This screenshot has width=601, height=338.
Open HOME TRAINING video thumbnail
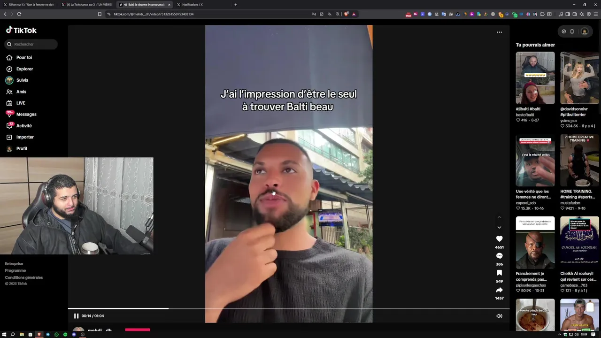click(x=579, y=161)
